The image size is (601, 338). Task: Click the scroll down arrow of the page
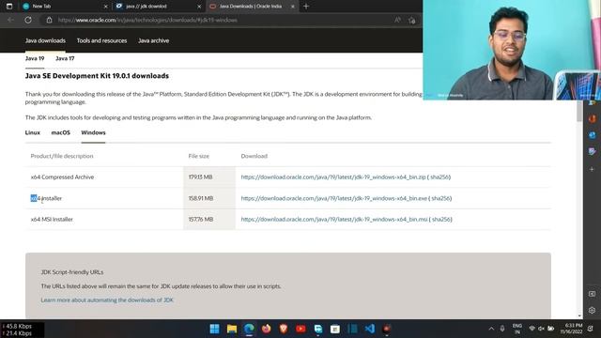click(579, 315)
